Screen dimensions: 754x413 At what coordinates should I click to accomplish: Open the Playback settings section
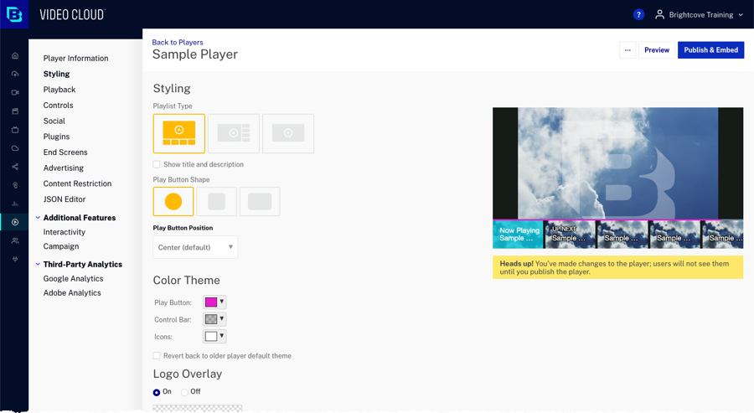point(59,90)
